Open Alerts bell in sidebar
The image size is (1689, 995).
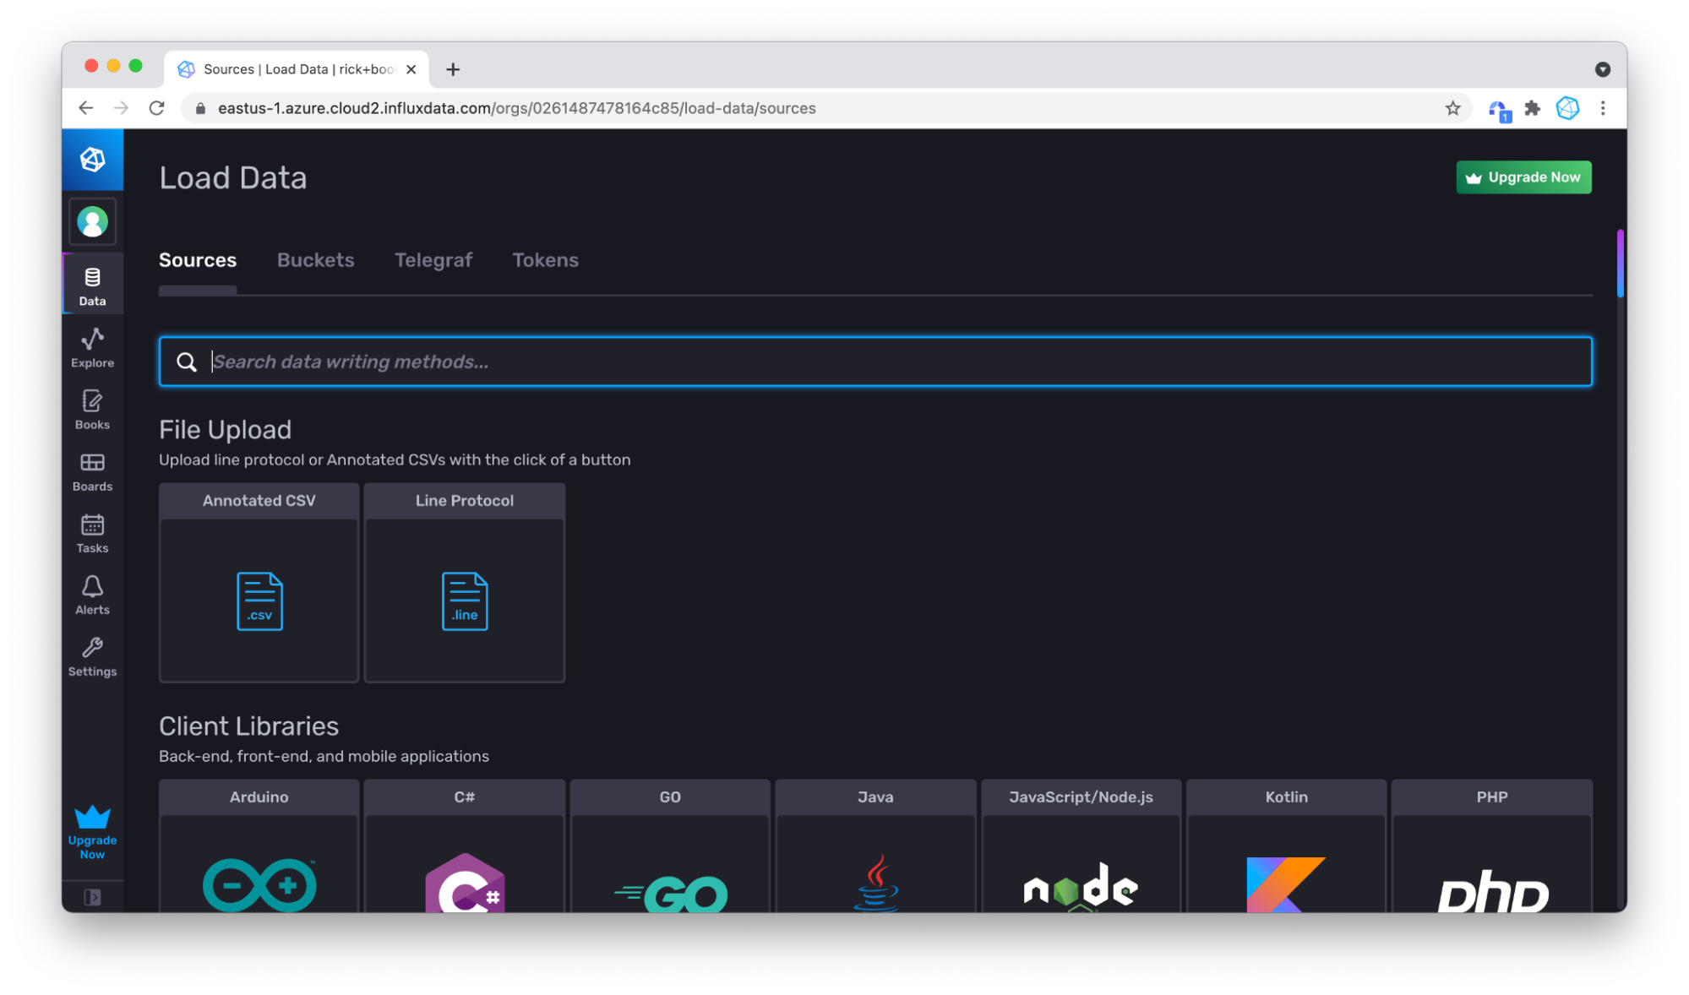[92, 595]
